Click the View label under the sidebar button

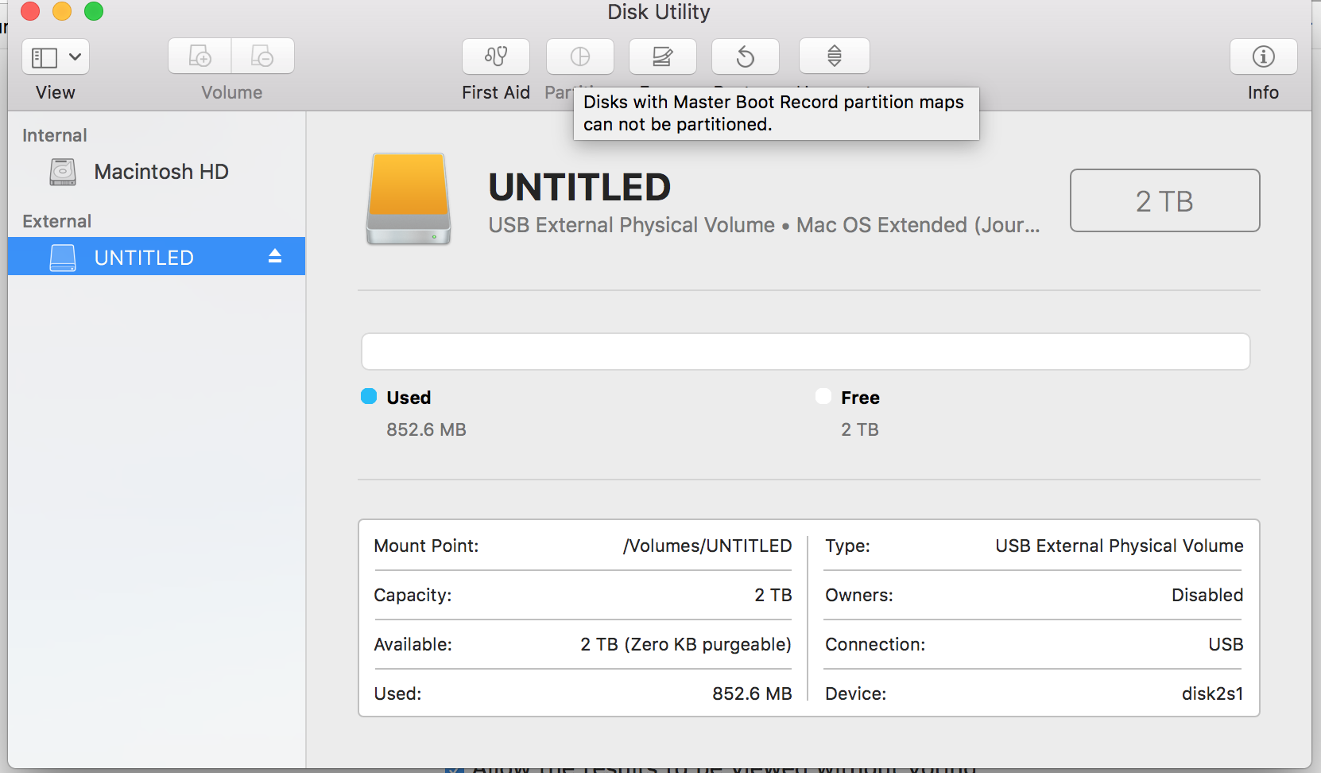tap(56, 92)
